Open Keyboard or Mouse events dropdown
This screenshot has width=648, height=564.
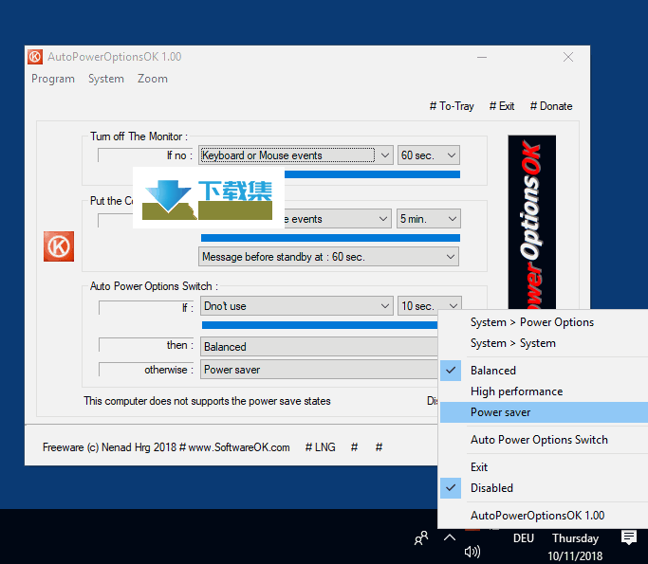[295, 155]
